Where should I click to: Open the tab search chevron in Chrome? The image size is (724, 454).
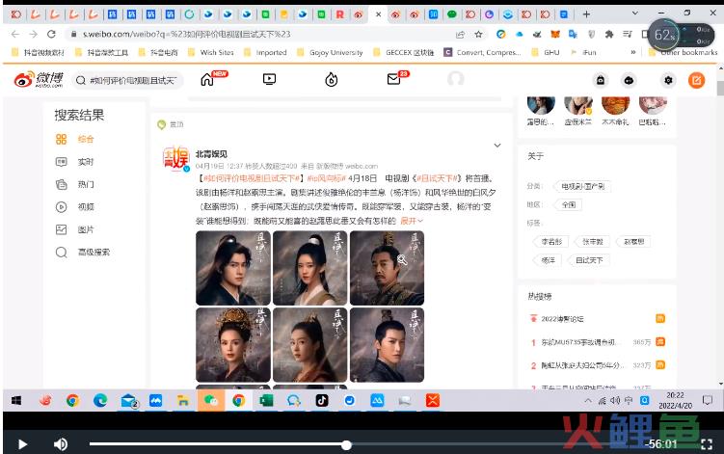pyautogui.click(x=635, y=13)
